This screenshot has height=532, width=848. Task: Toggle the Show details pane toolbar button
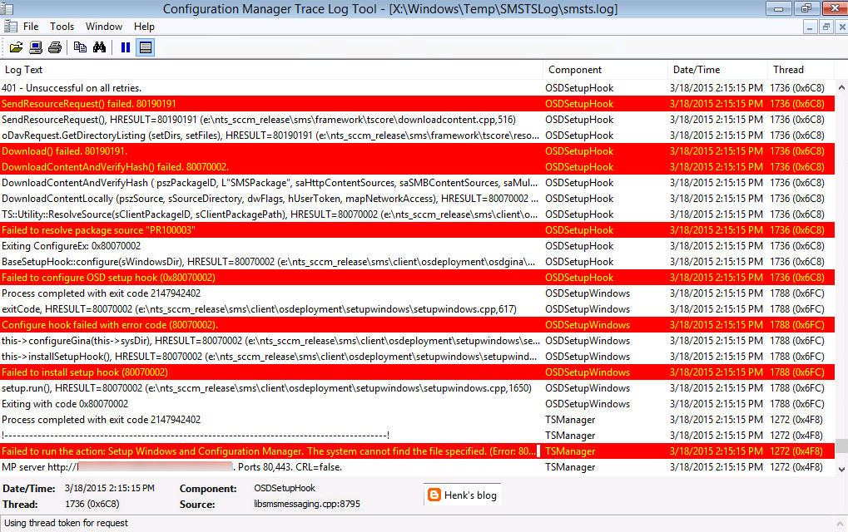click(145, 47)
